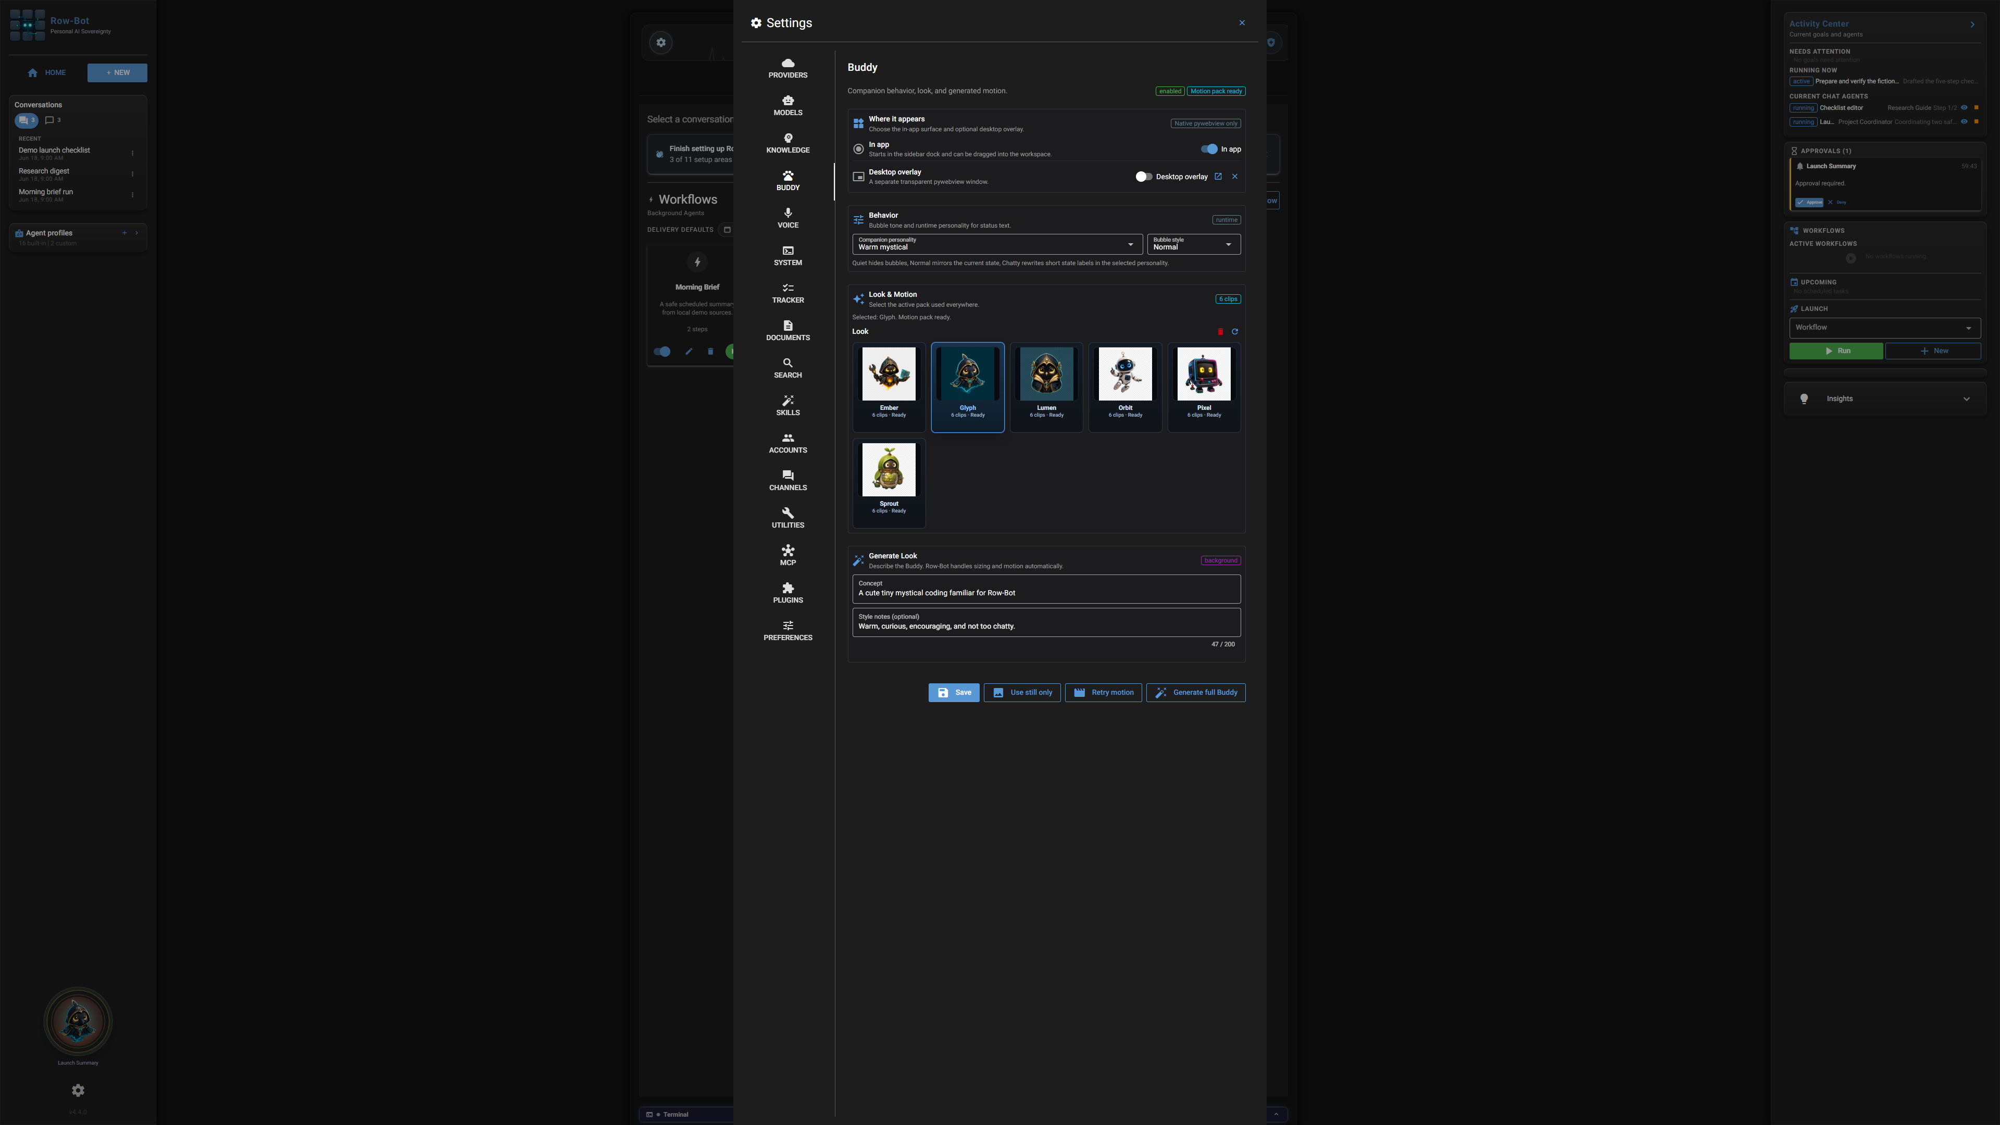This screenshot has width=2000, height=1125.
Task: Click the Buddy avatar in sidebar dock
Action: 78,1022
